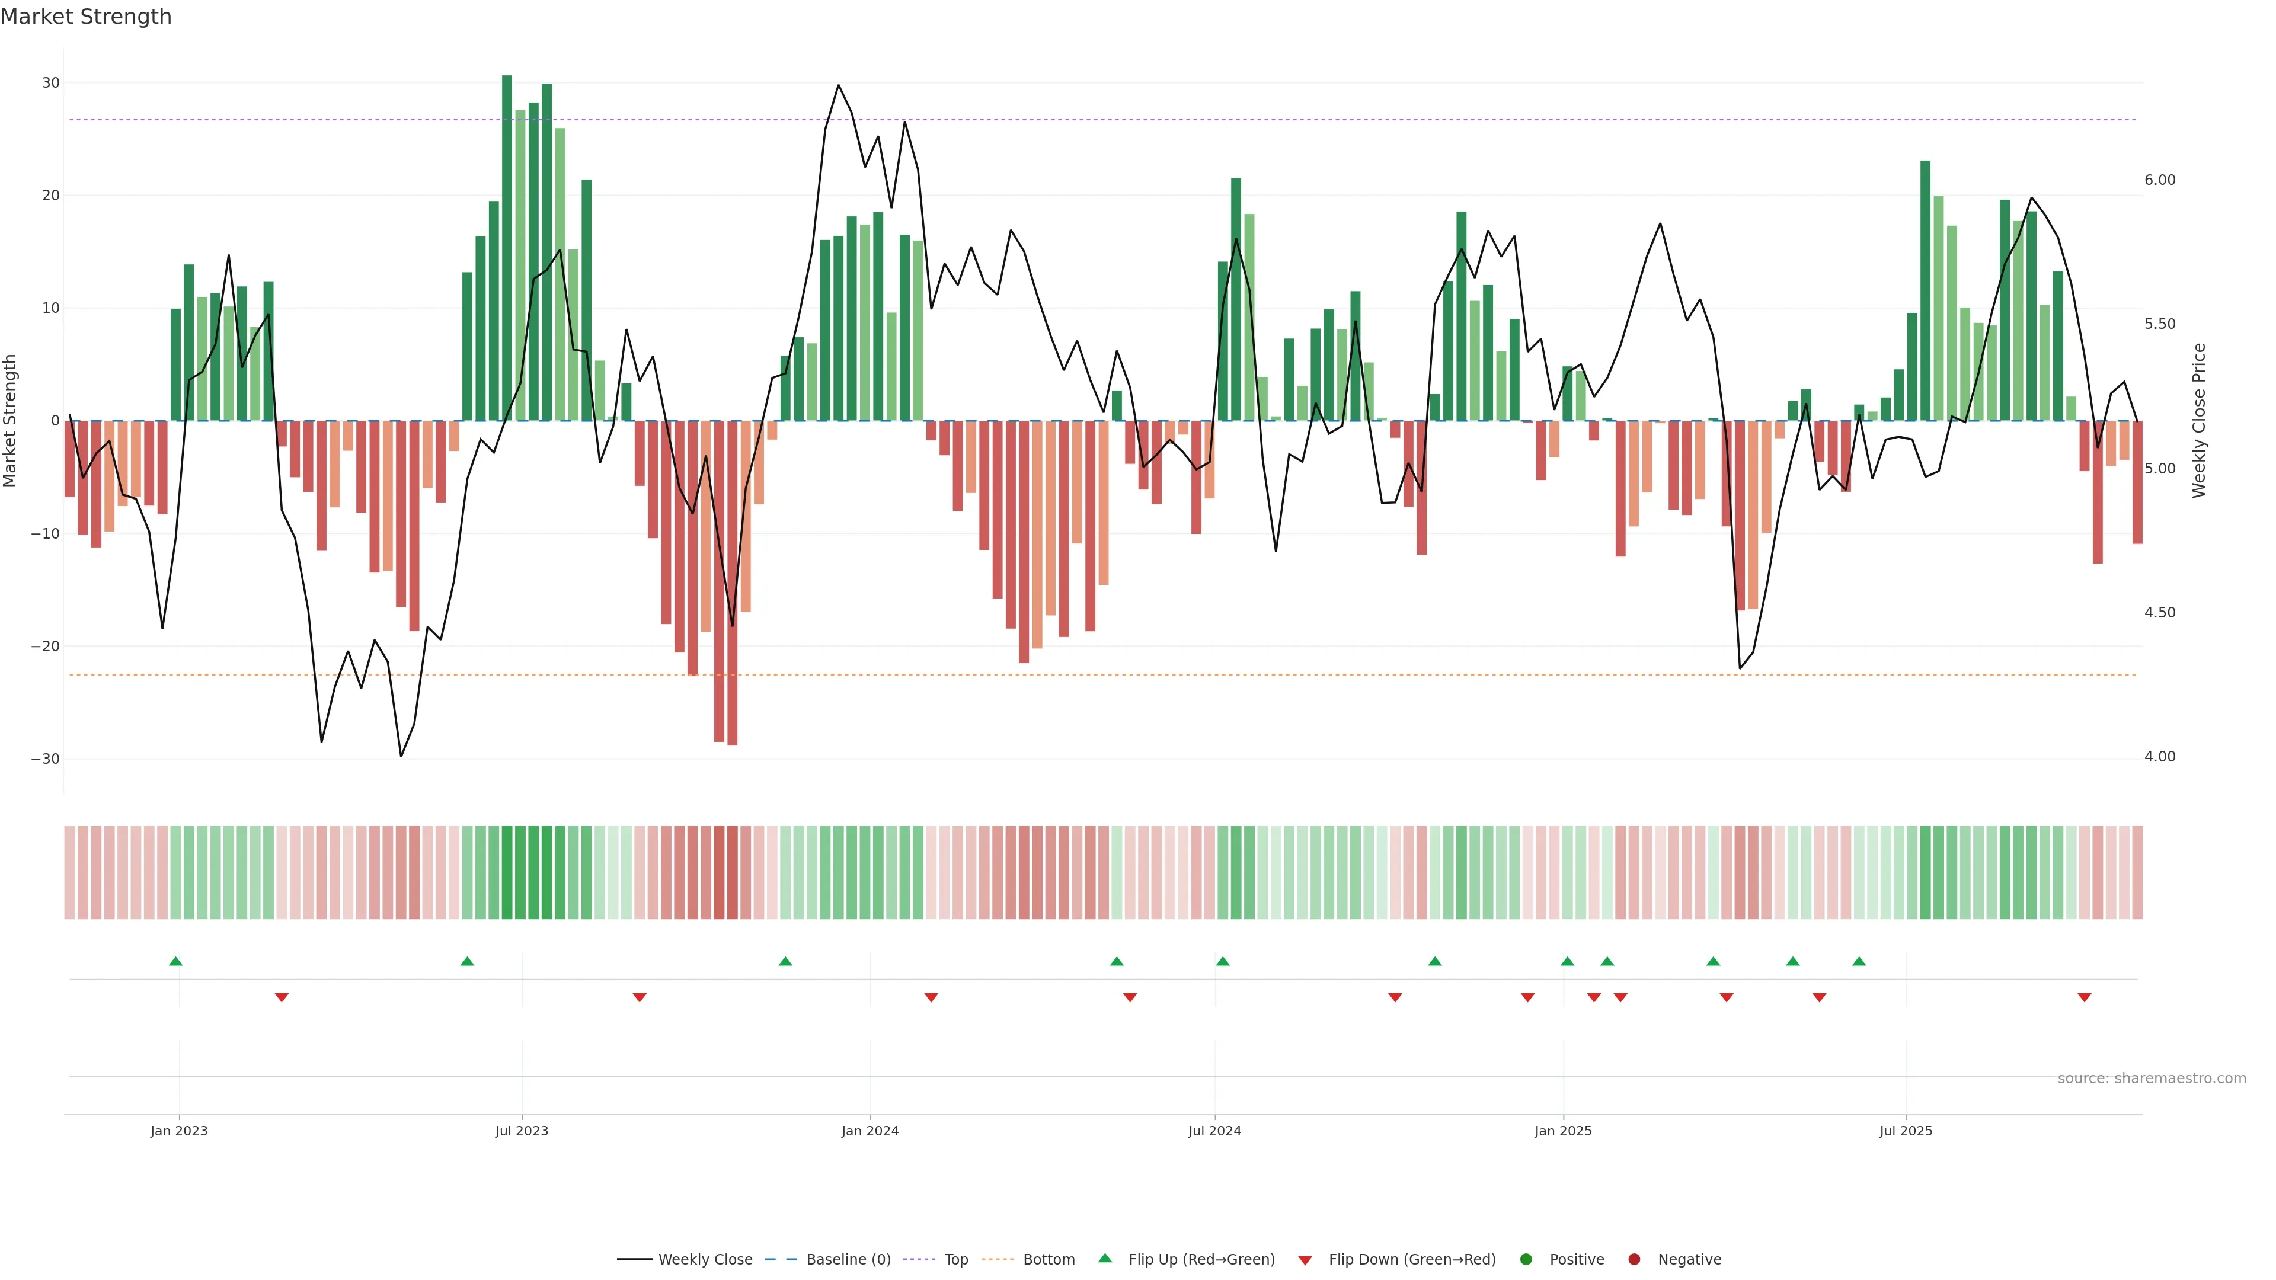Click red flip-down marker just after Jan 2024
Image resolution: width=2276 pixels, height=1280 pixels.
(931, 997)
